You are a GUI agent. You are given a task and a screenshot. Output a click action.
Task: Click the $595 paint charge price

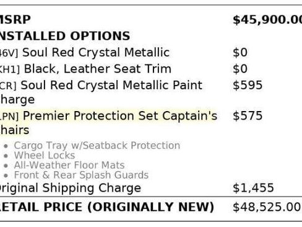[x=248, y=85]
